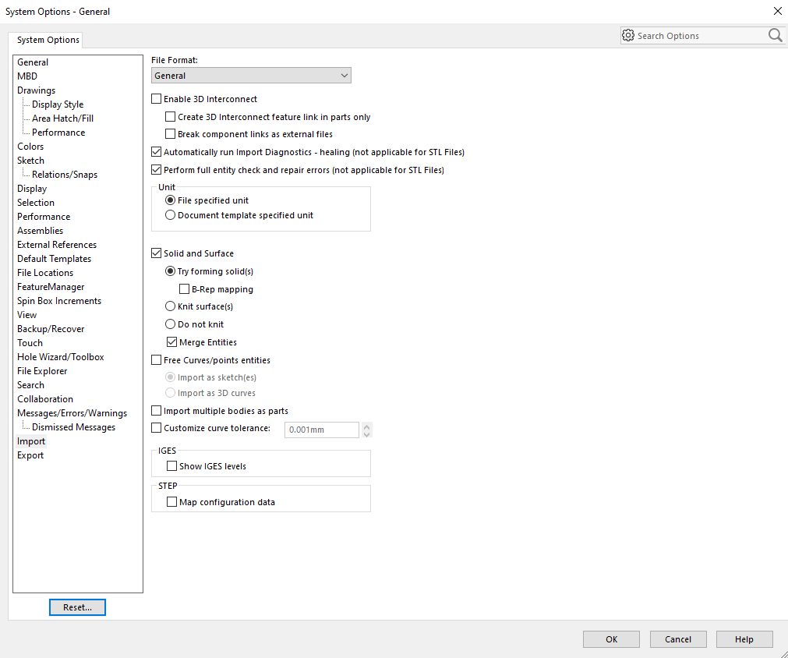The width and height of the screenshot is (788, 658).
Task: Select Document template specified unit
Action: pos(171,215)
